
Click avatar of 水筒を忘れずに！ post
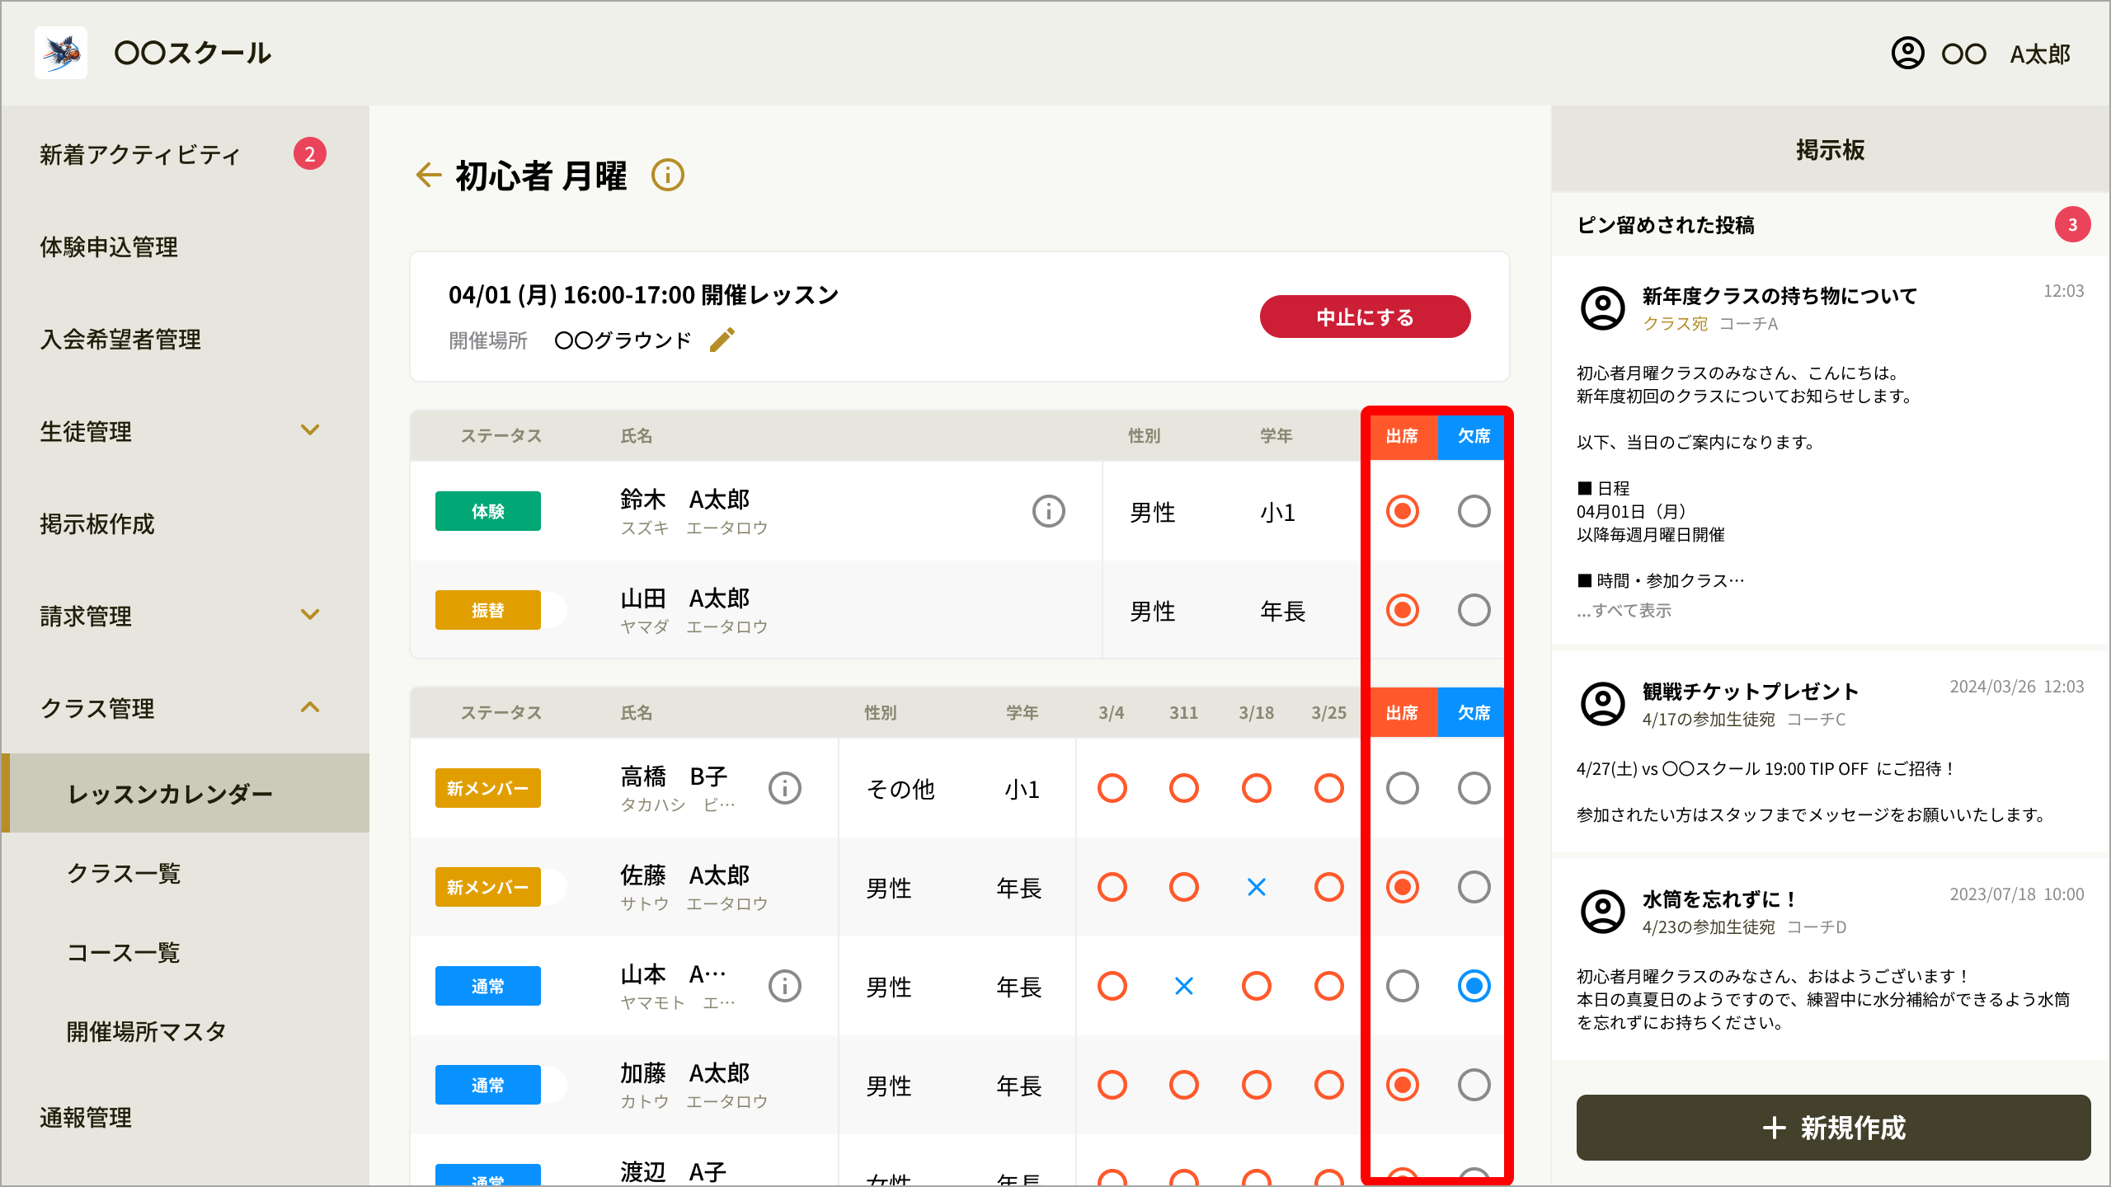[1603, 911]
